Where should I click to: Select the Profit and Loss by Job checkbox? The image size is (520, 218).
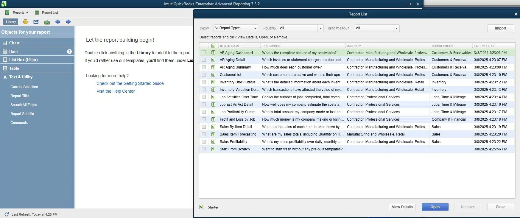[204, 119]
